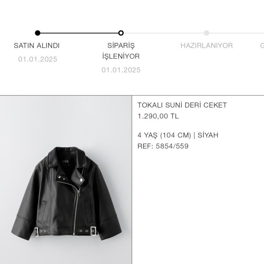Click the black progress line between first two steps
The height and width of the screenshot is (264, 264).
(79, 33)
